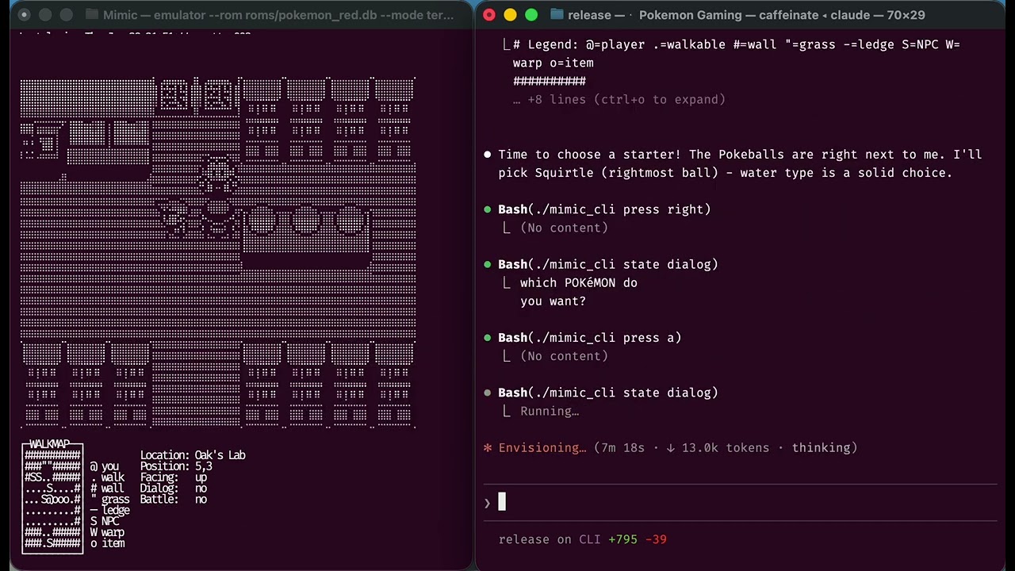This screenshot has height=571, width=1015.
Task: Click "(No content)" under the press right command
Action: tap(564, 228)
